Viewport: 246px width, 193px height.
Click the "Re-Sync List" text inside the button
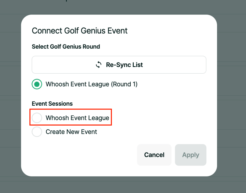[x=124, y=65]
